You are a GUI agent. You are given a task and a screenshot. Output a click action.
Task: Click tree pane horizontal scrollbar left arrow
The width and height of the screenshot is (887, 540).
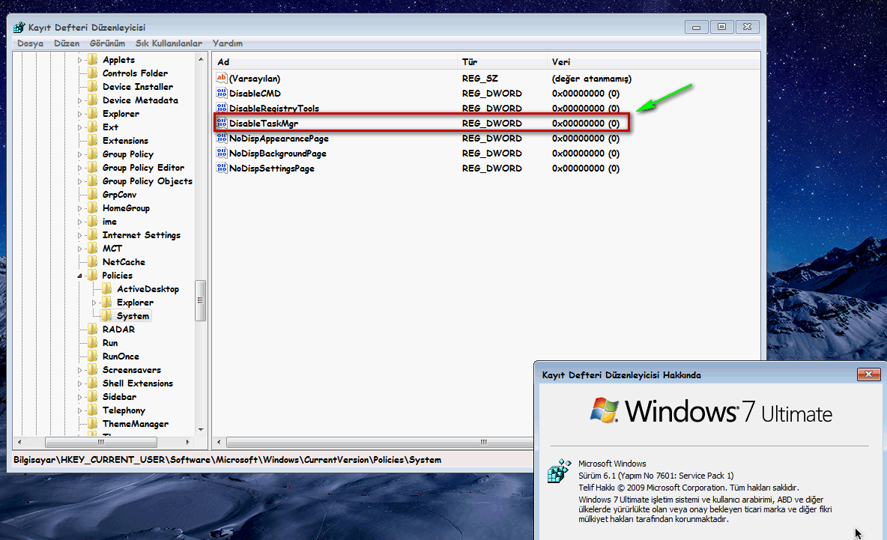19,442
